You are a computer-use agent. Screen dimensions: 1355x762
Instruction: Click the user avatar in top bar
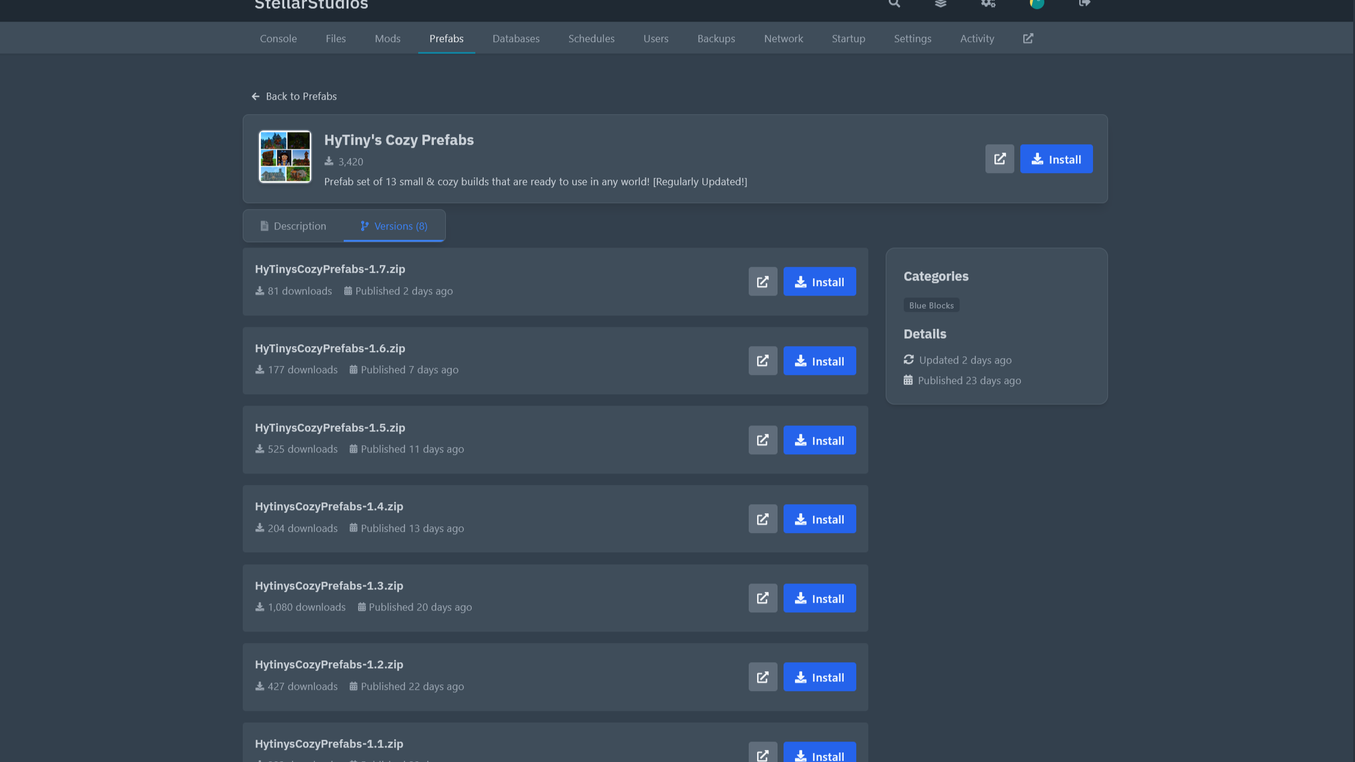pyautogui.click(x=1037, y=4)
